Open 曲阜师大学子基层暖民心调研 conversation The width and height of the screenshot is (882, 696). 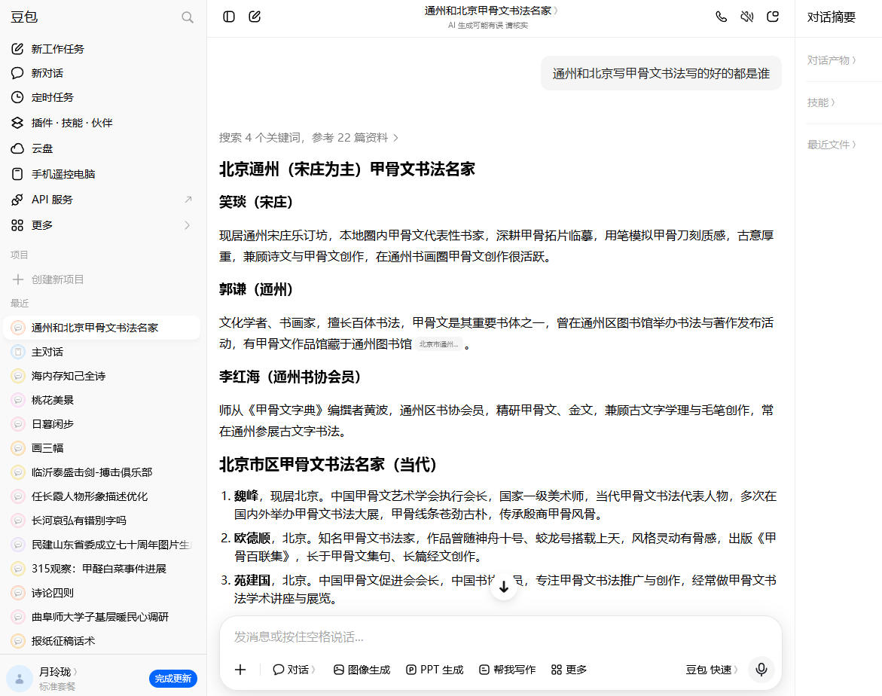pos(101,617)
